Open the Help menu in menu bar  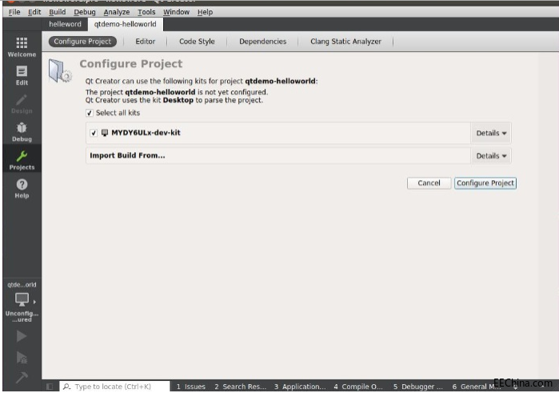pos(205,12)
